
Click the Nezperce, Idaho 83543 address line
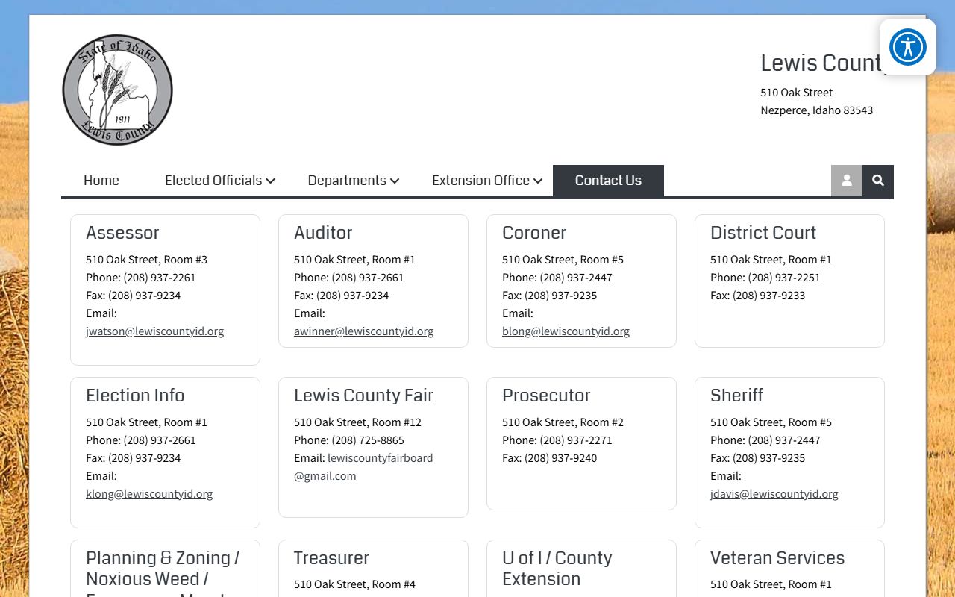tap(816, 110)
